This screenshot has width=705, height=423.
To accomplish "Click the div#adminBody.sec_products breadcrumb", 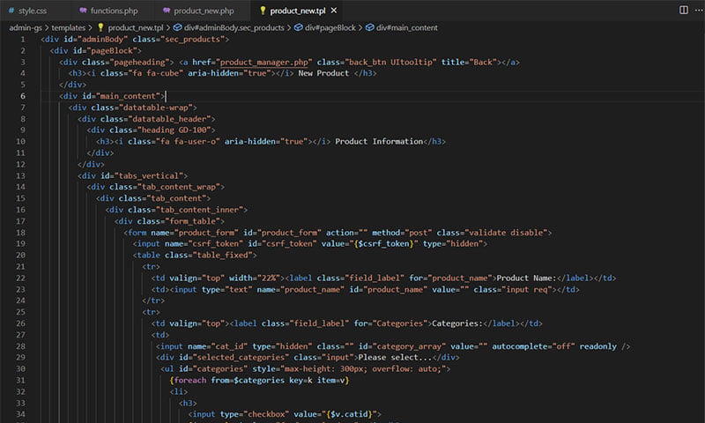I will pos(234,28).
